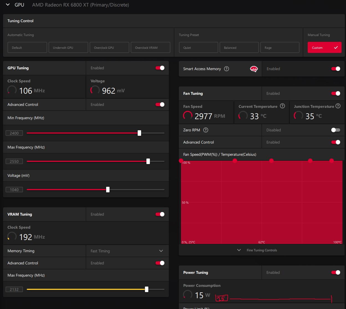This screenshot has height=309, width=346.
Task: Click the GPU Max Frequency slider handle
Action: coord(148,161)
